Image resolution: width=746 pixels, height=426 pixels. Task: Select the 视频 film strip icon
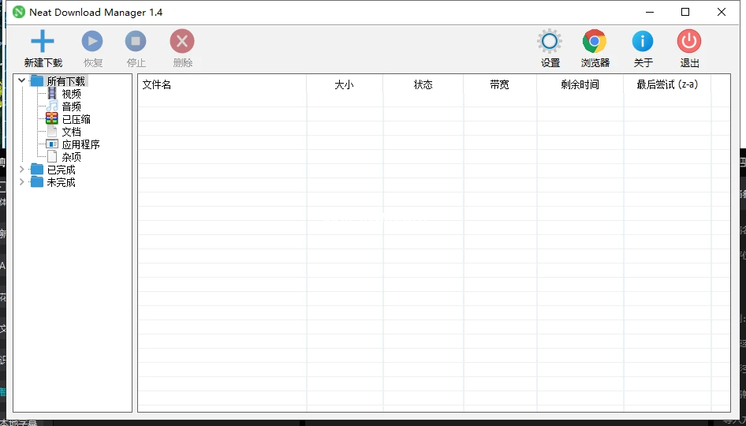[x=52, y=93]
